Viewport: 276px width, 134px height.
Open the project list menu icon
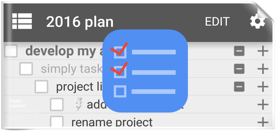22,21
